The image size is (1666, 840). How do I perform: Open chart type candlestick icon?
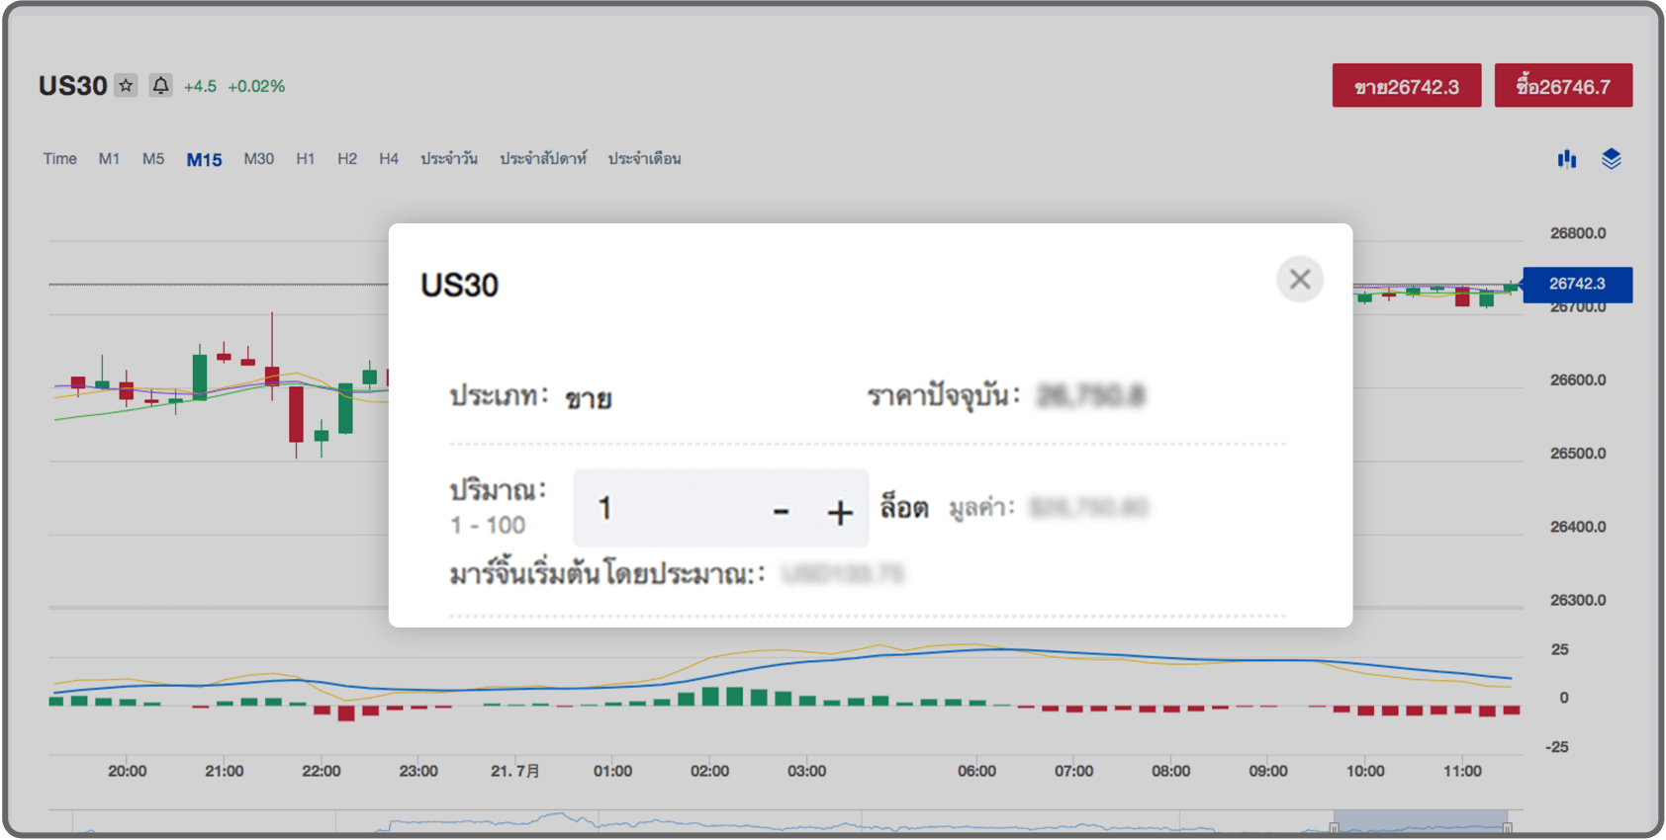pos(1566,159)
